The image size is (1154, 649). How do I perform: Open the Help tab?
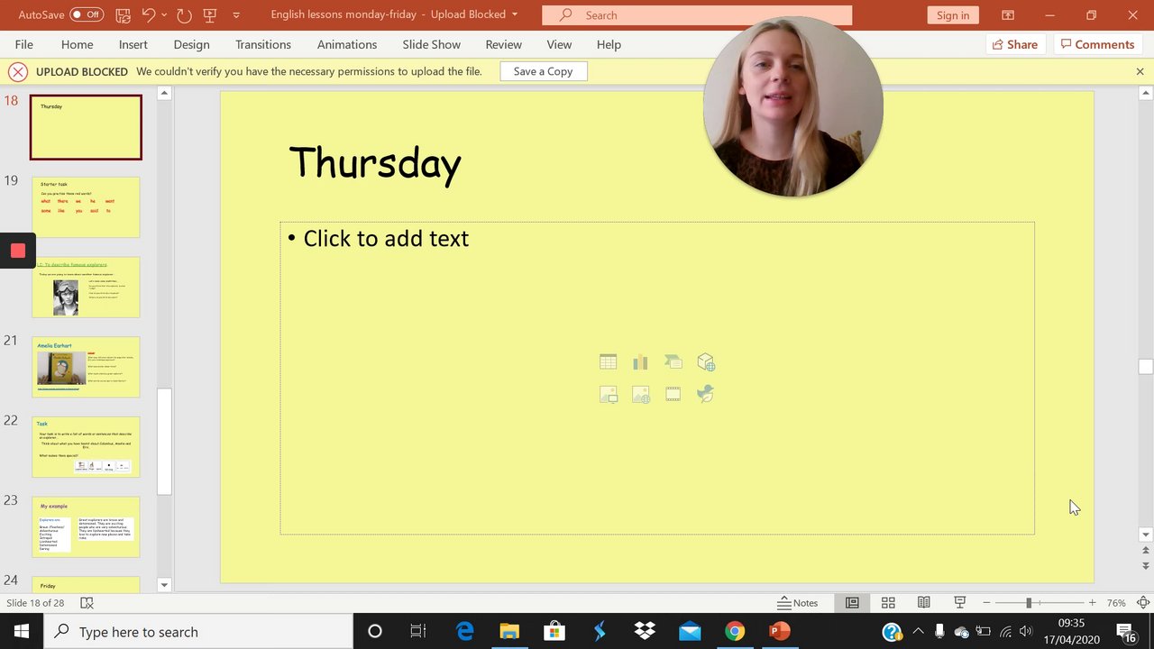[609, 44]
